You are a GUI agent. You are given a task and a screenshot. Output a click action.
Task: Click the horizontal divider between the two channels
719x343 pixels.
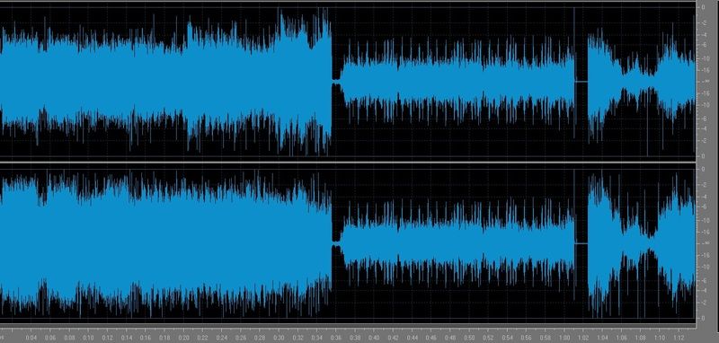click(349, 163)
